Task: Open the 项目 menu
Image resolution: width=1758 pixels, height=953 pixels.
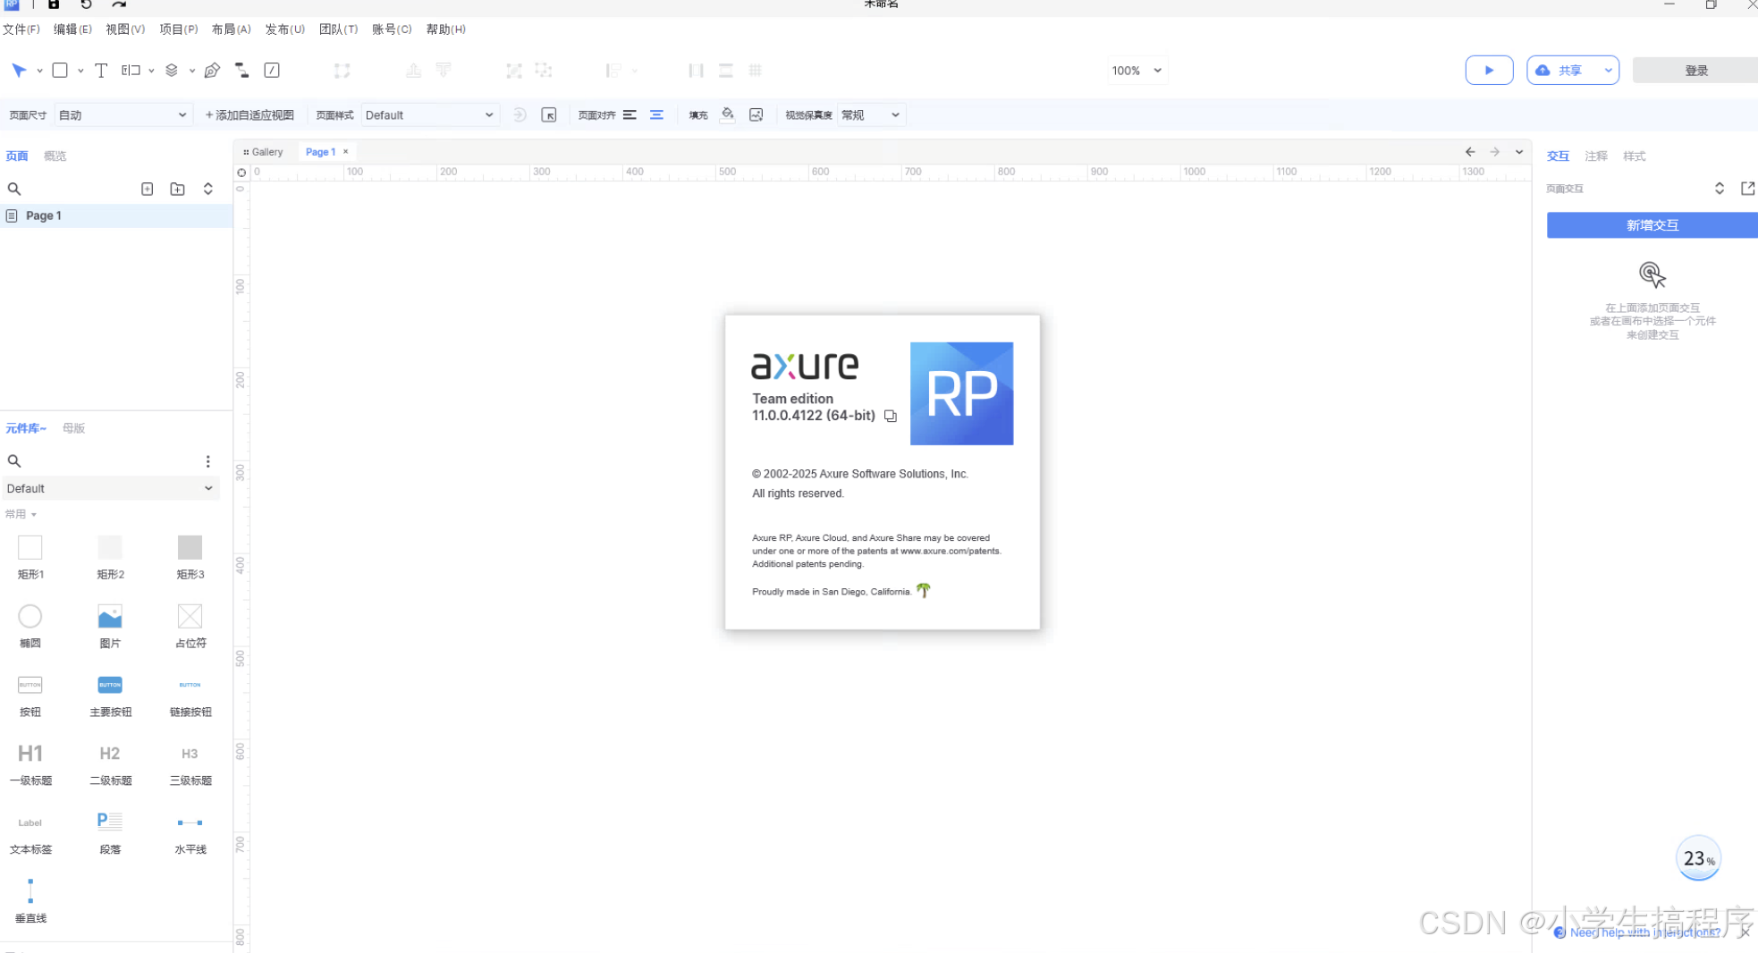Action: pos(179,30)
